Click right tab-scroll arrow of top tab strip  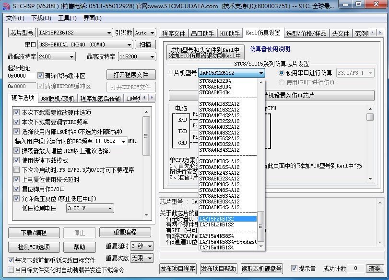click(380, 33)
